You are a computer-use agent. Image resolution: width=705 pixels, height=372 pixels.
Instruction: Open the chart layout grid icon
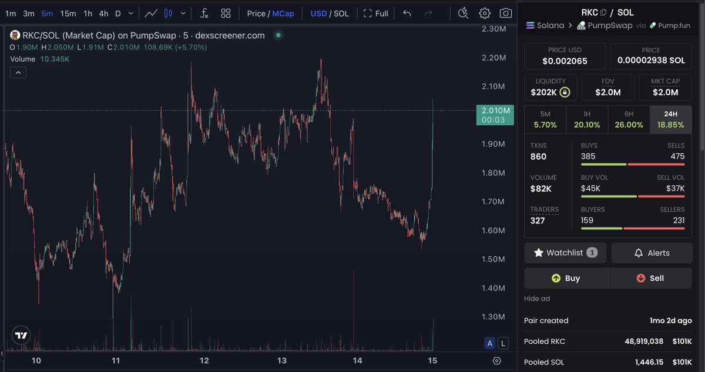pyautogui.click(x=226, y=13)
